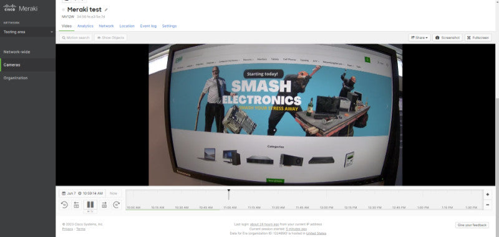This screenshot has width=499, height=237.
Task: Open the Share dropdown
Action: click(x=419, y=37)
